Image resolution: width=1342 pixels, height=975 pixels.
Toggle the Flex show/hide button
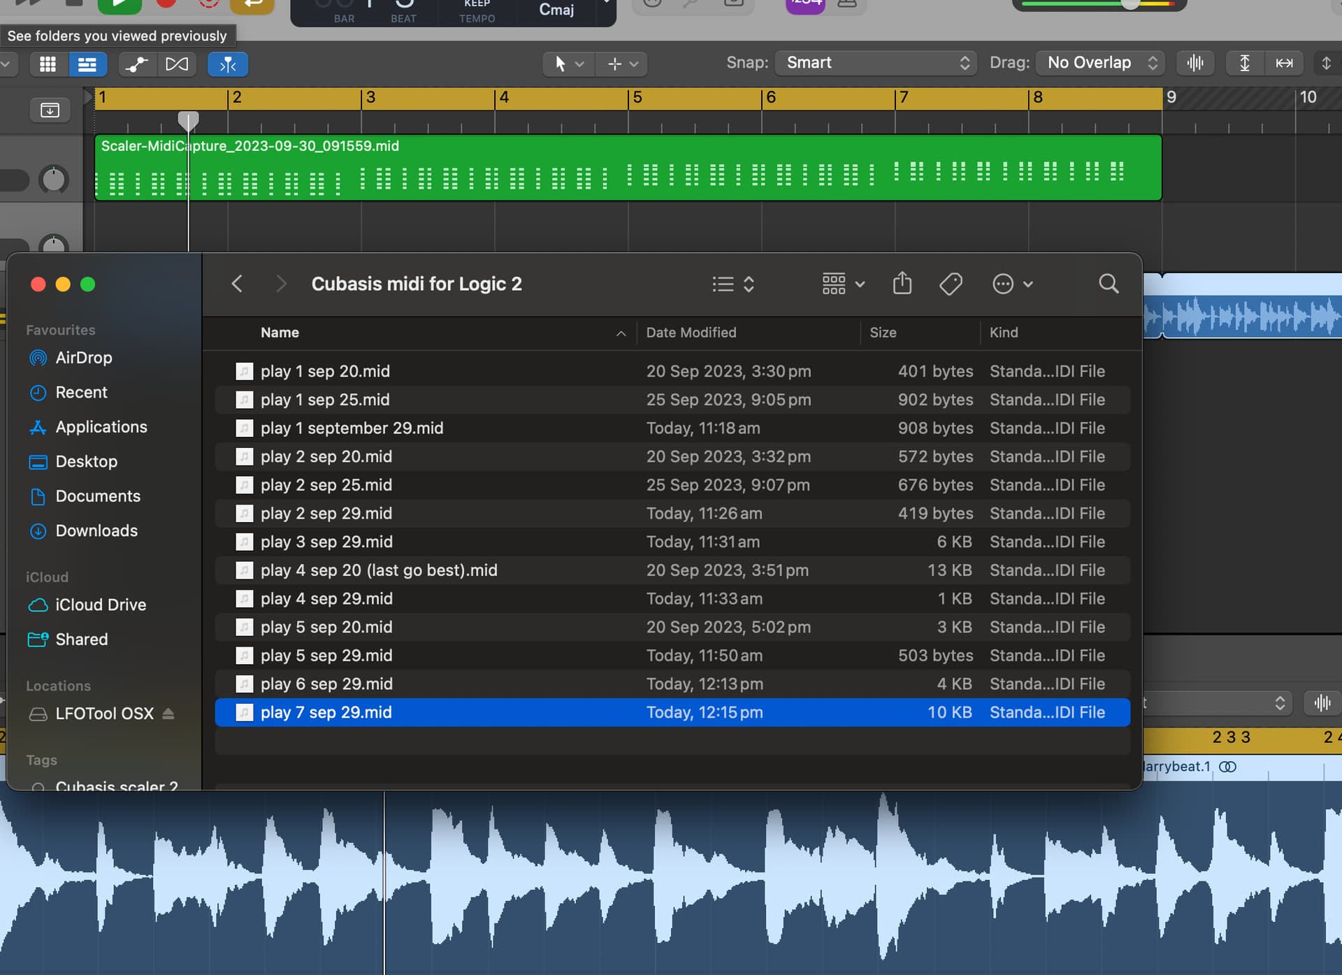tap(177, 64)
